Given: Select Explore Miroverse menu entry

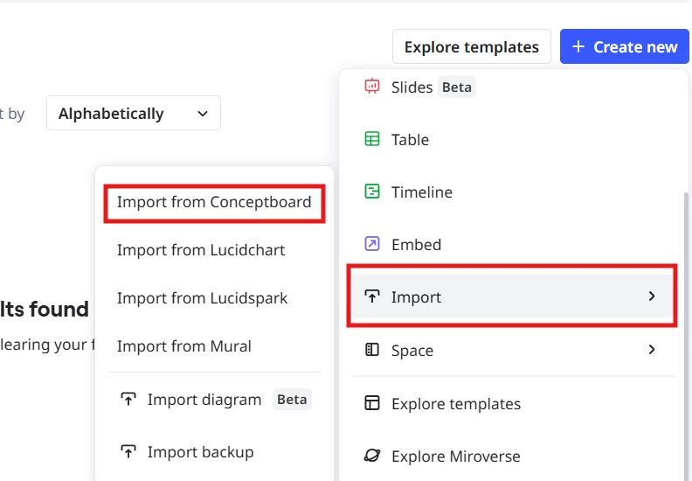Looking at the screenshot, I should tap(512, 456).
